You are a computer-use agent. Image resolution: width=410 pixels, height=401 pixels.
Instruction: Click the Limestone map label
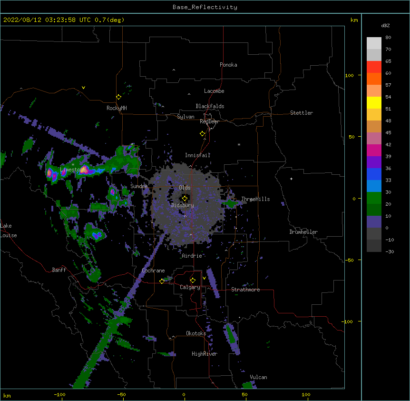point(72,170)
